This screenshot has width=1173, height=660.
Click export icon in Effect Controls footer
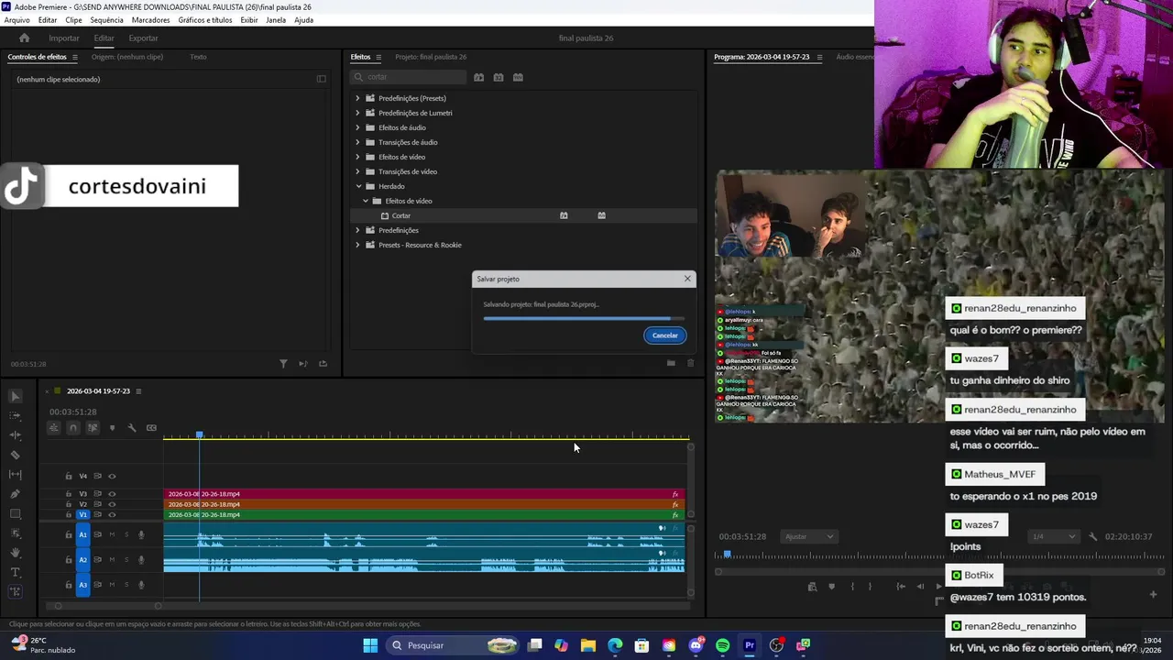coord(323,364)
